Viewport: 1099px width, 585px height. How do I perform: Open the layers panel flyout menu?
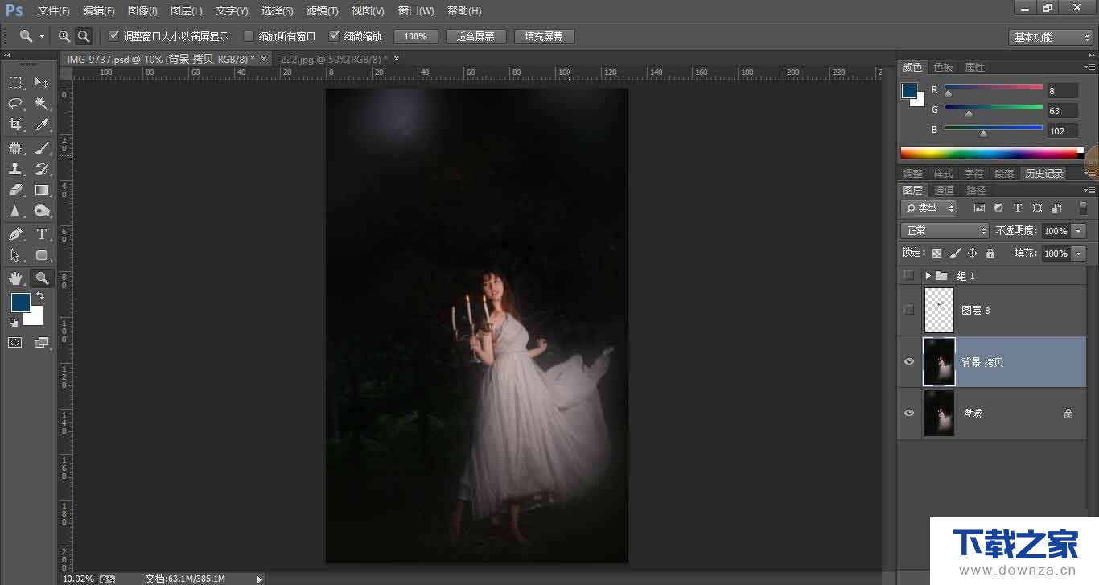tap(1089, 191)
